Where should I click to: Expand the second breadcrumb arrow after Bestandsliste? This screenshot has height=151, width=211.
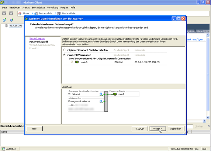click(x=55, y=13)
